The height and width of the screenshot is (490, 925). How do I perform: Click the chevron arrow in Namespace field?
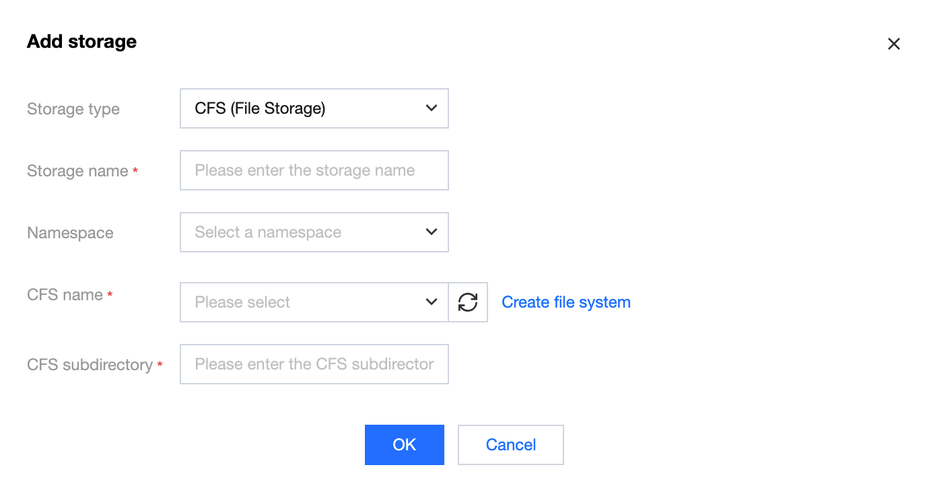pyautogui.click(x=432, y=232)
